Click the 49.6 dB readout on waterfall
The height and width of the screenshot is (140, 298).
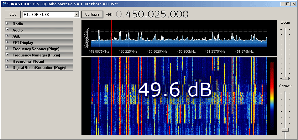[x=175, y=90]
